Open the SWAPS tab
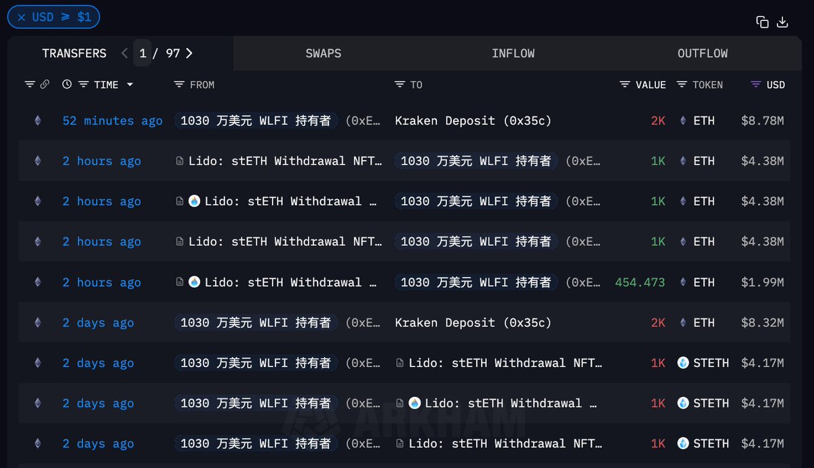Image resolution: width=814 pixels, height=468 pixels. coord(324,53)
